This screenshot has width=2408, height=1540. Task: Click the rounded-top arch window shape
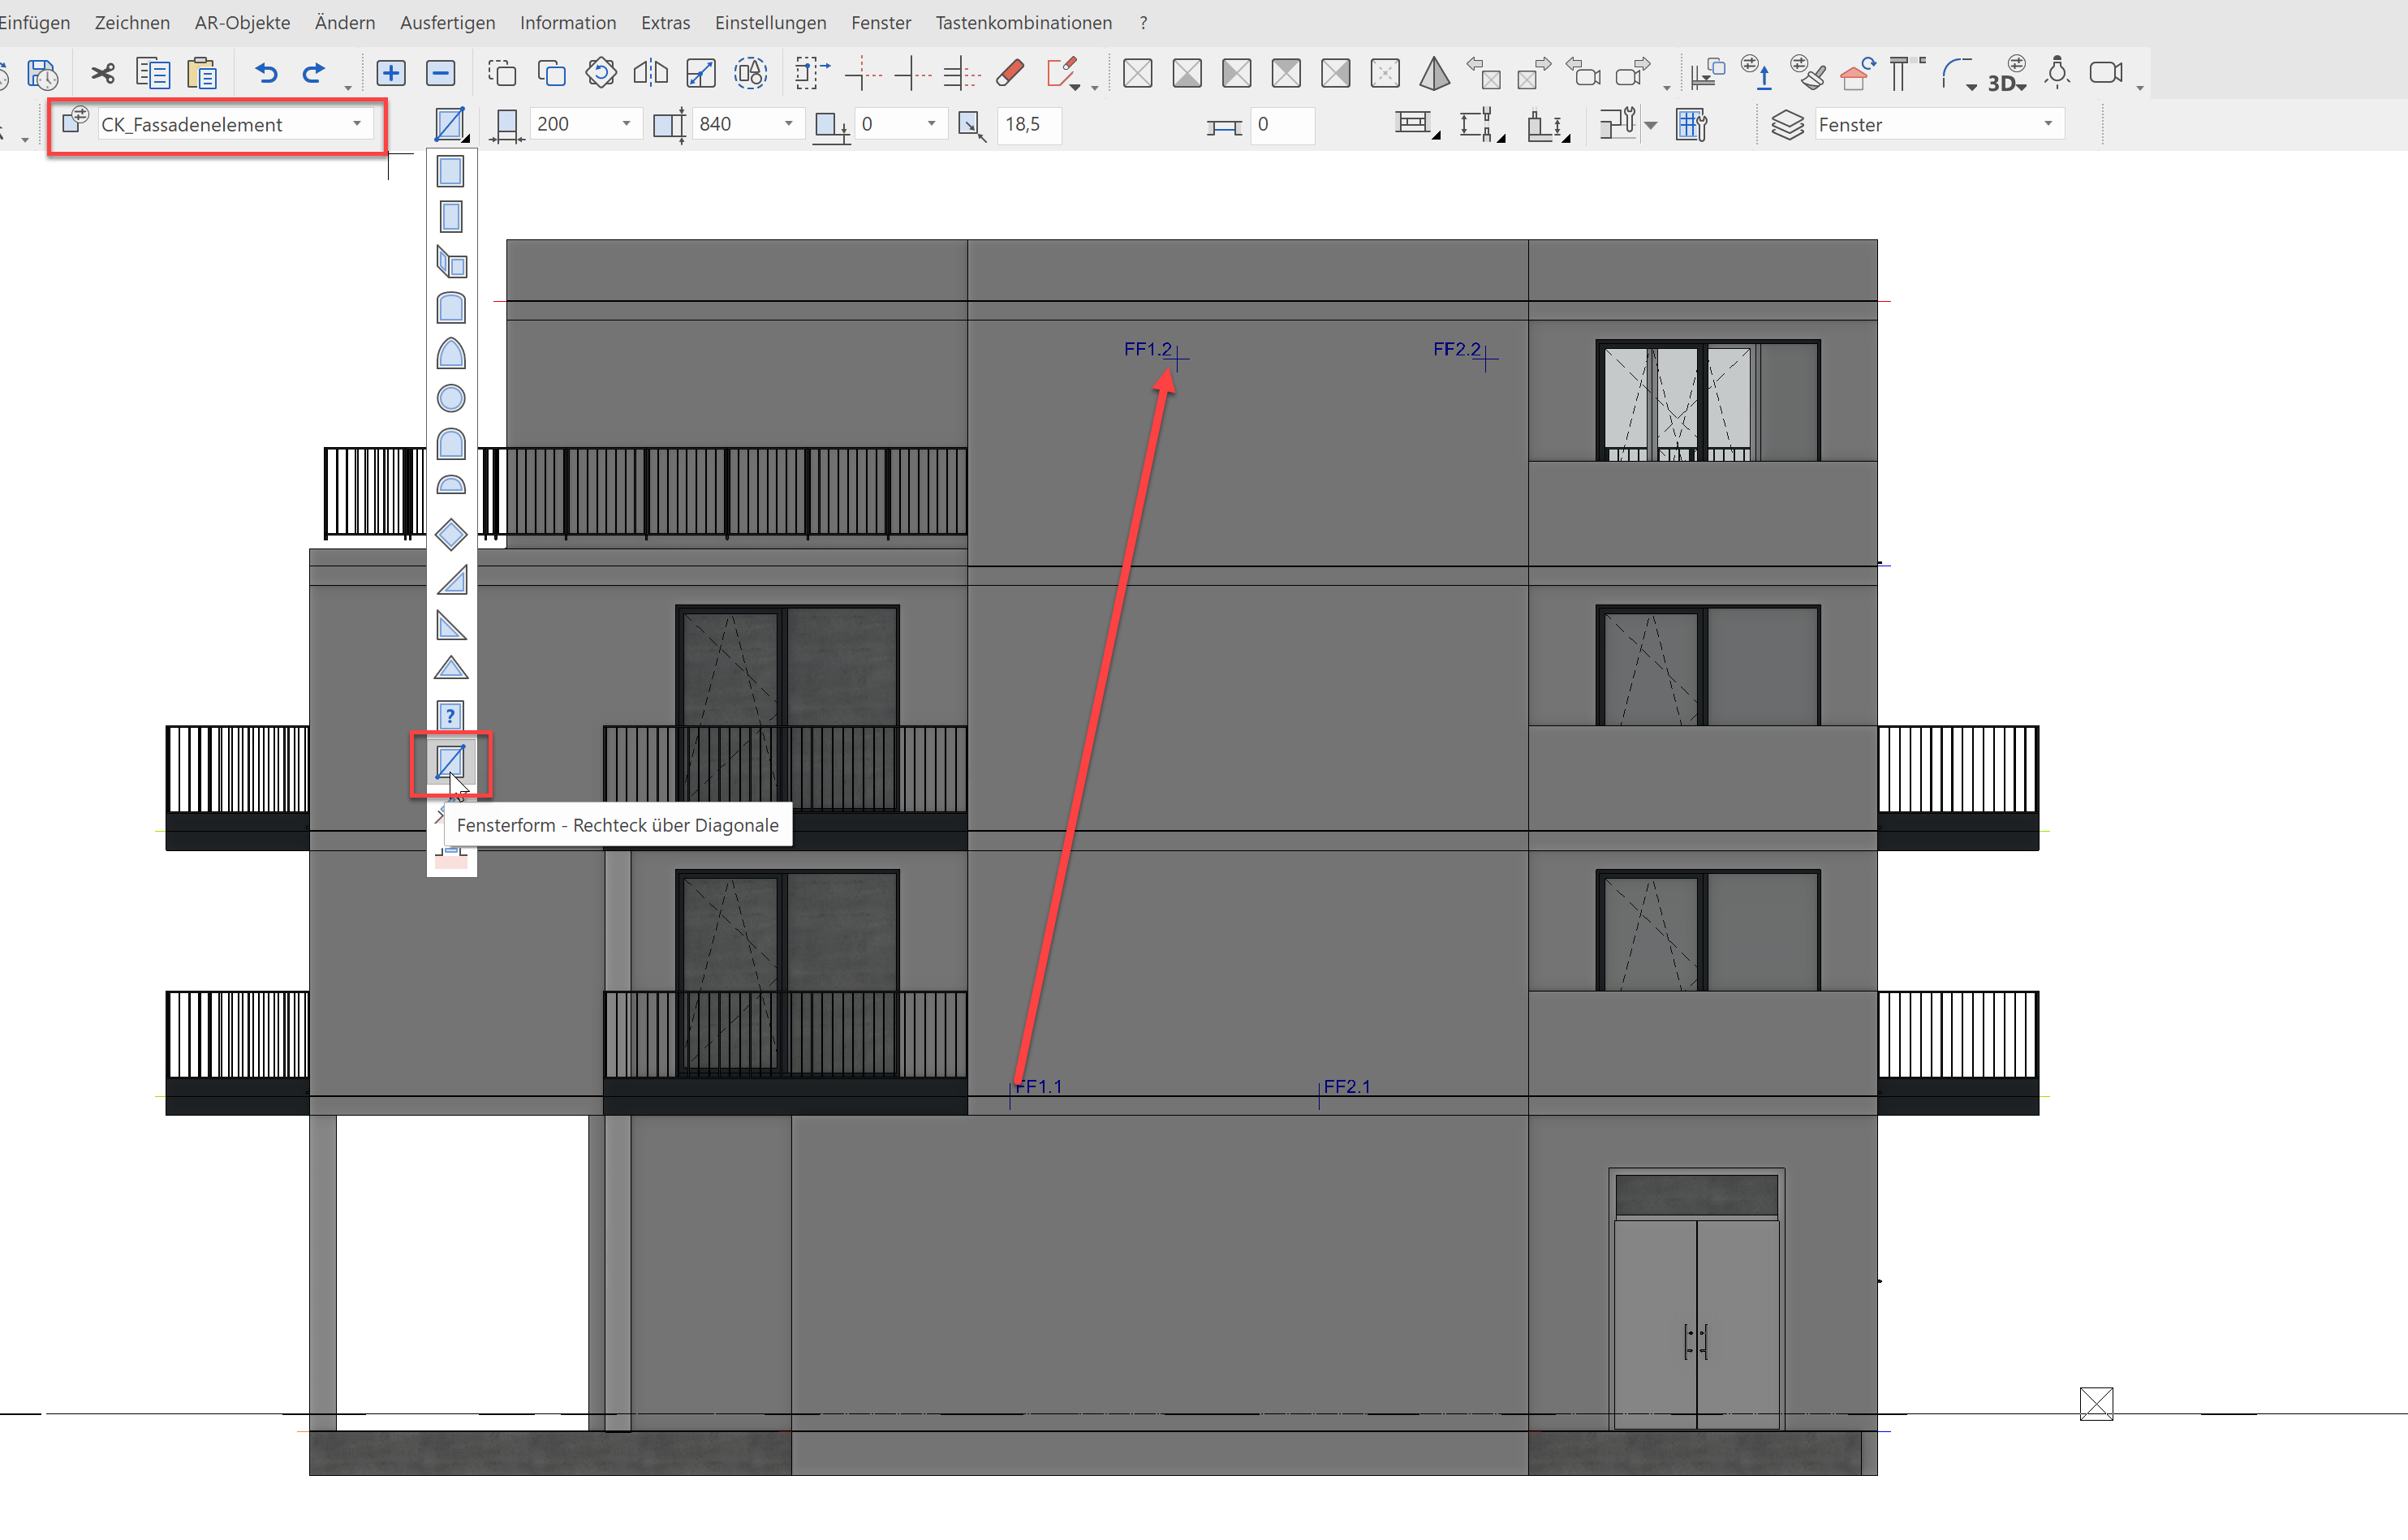point(451,443)
